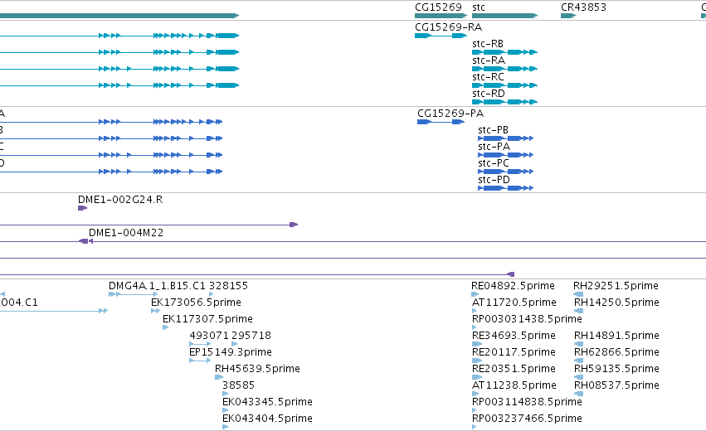Select the 38585 feature label
The height and width of the screenshot is (431, 706).
tap(239, 385)
